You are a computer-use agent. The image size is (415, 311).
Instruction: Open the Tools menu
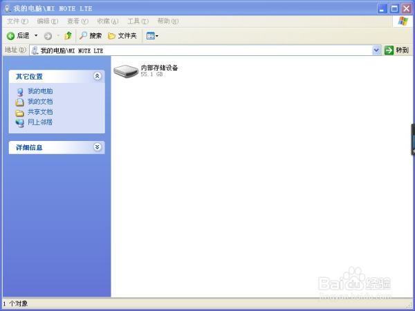point(138,21)
